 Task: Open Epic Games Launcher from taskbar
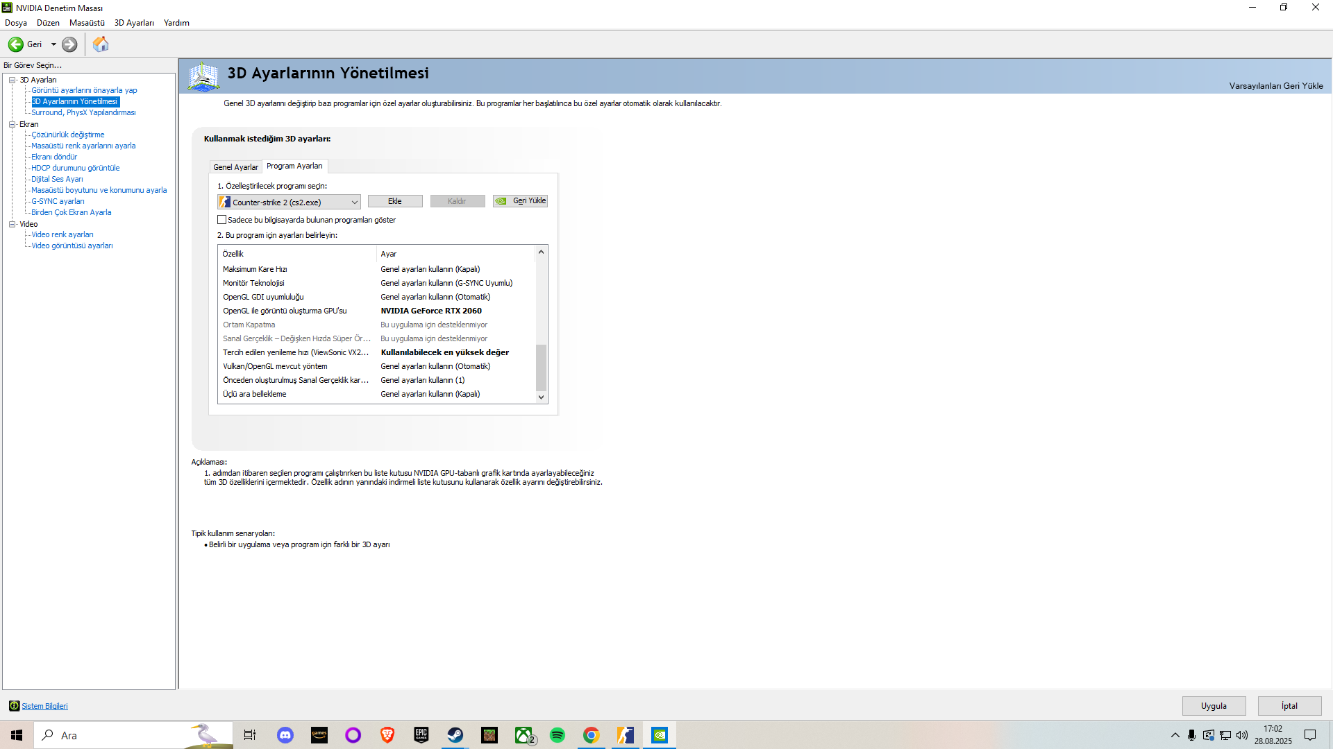[421, 735]
